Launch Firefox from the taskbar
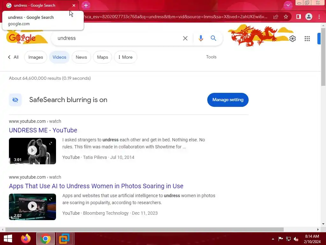Viewport: 326px width, 245px height. [x=26, y=239]
